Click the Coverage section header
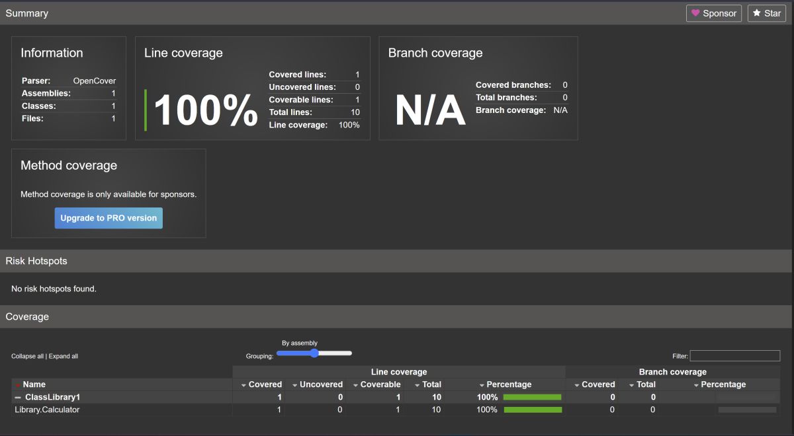 27,317
